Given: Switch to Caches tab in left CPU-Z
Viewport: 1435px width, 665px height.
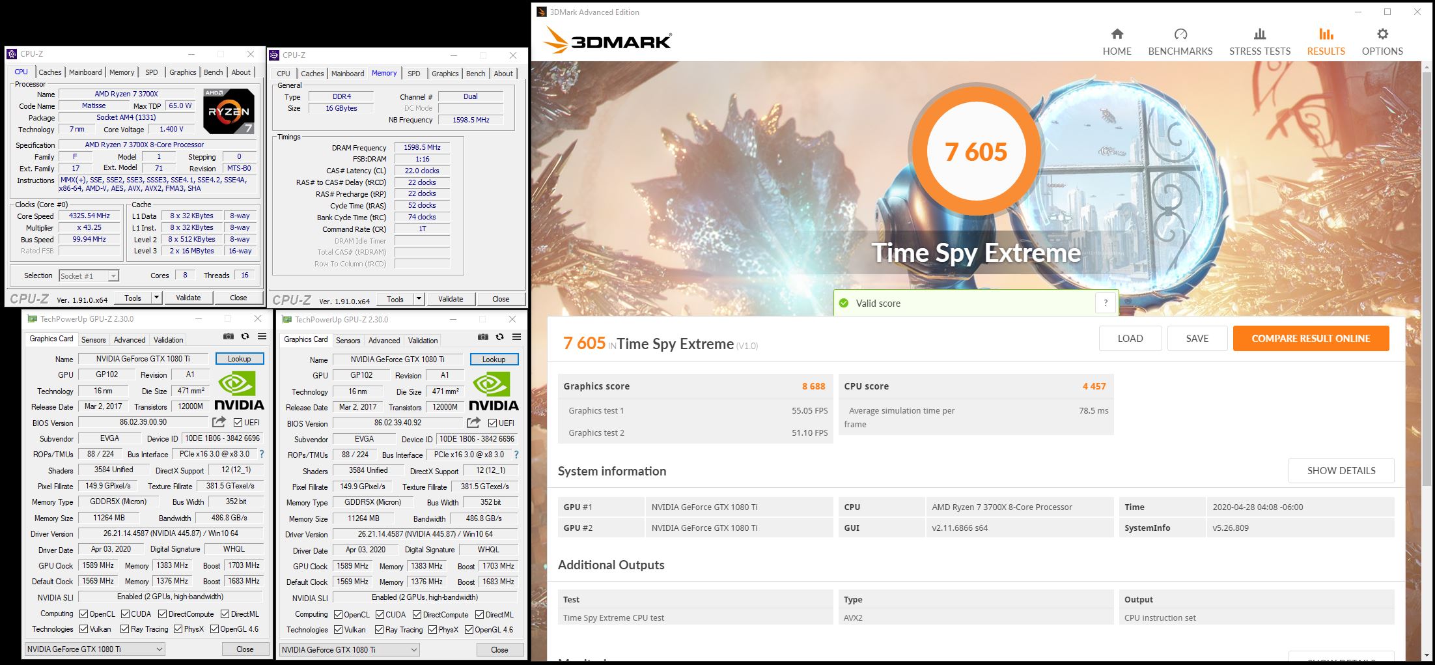Looking at the screenshot, I should (49, 72).
